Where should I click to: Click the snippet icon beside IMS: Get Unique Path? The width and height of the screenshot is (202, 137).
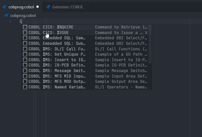point(25,54)
